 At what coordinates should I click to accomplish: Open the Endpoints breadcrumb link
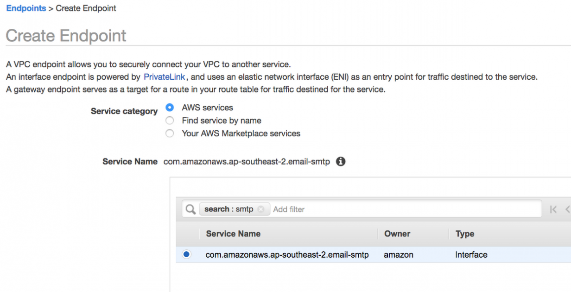[x=26, y=8]
